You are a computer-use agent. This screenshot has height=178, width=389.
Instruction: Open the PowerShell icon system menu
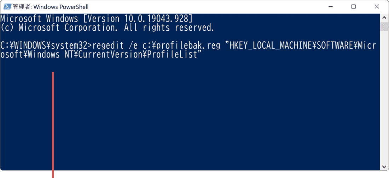click(7, 7)
